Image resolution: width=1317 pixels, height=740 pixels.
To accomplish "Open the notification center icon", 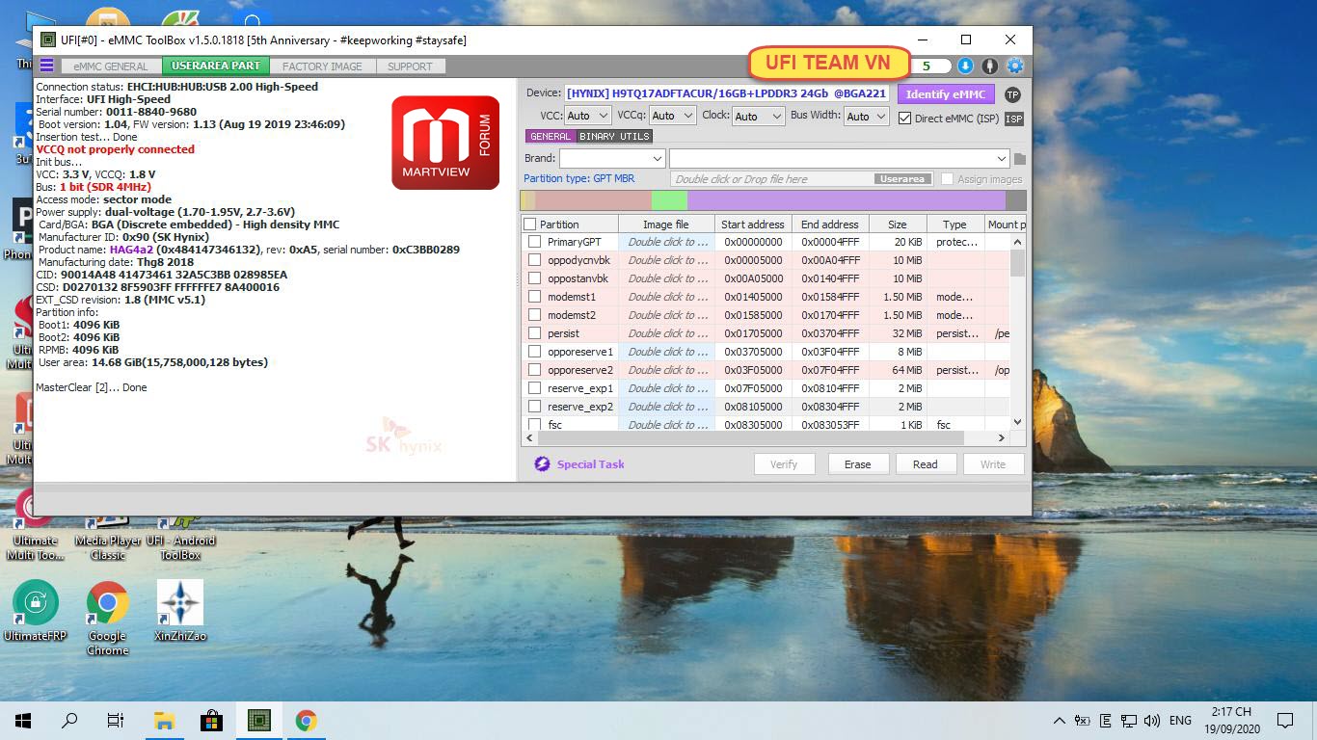I will (x=1284, y=721).
